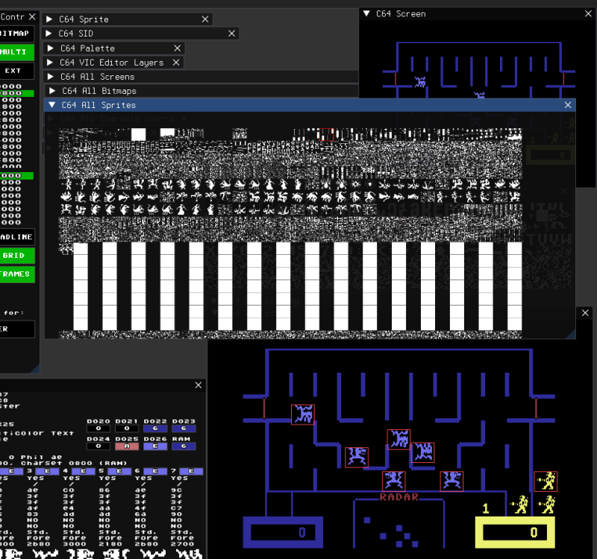This screenshot has width=597, height=559.
Task: Click the yellow player sprite in red box
Action: 546,481
